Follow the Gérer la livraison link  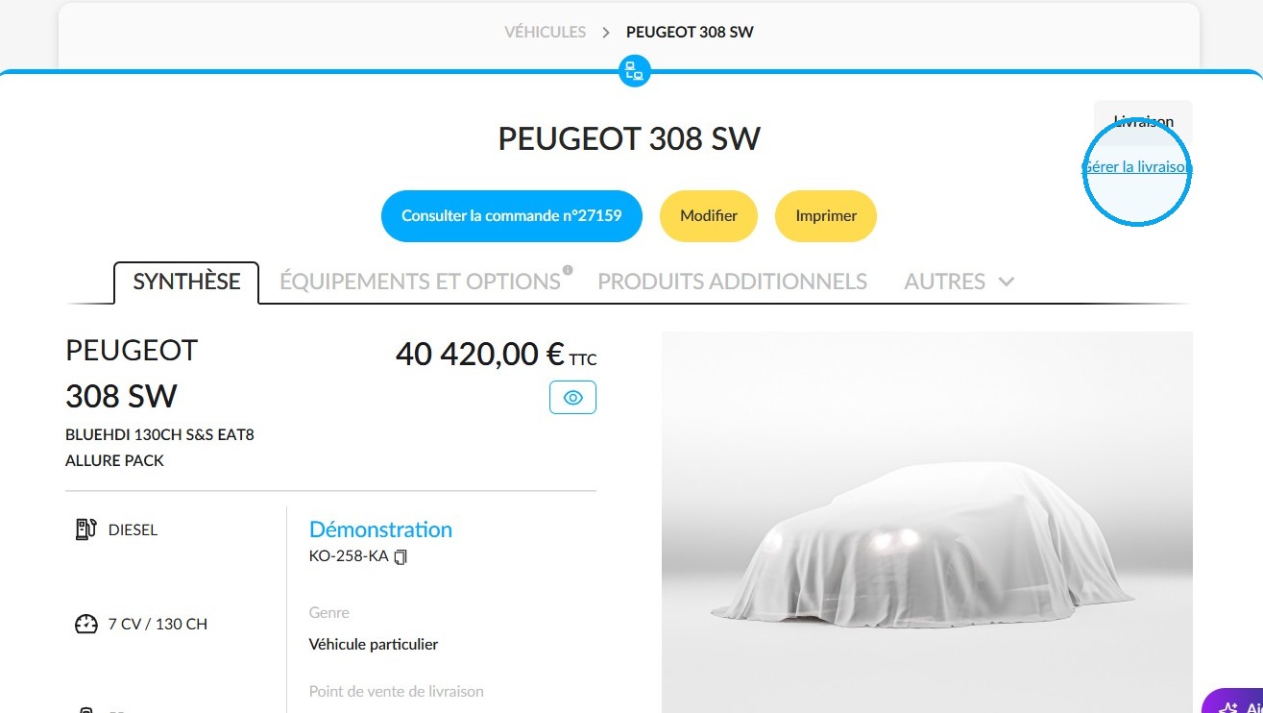click(x=1137, y=166)
